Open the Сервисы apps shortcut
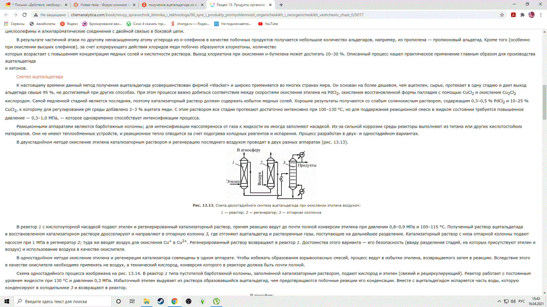547x307 pixels. (x=14, y=24)
